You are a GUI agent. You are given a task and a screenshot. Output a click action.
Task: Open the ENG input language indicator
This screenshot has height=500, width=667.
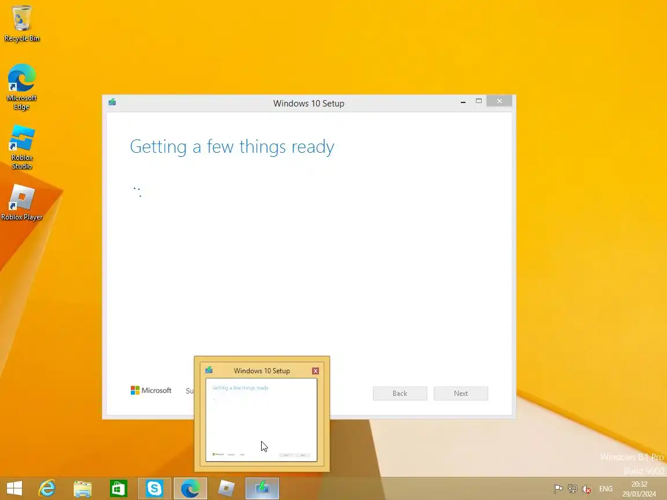(x=606, y=489)
